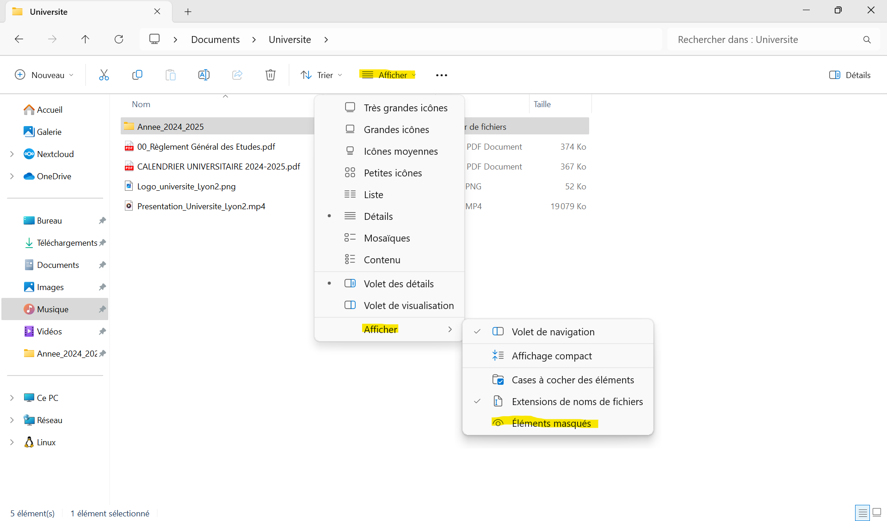Open the more options ellipsis menu

pos(441,75)
